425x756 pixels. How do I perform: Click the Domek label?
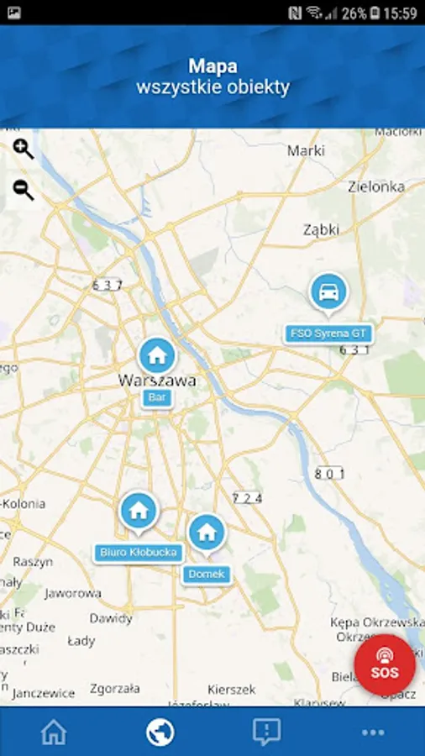click(207, 575)
